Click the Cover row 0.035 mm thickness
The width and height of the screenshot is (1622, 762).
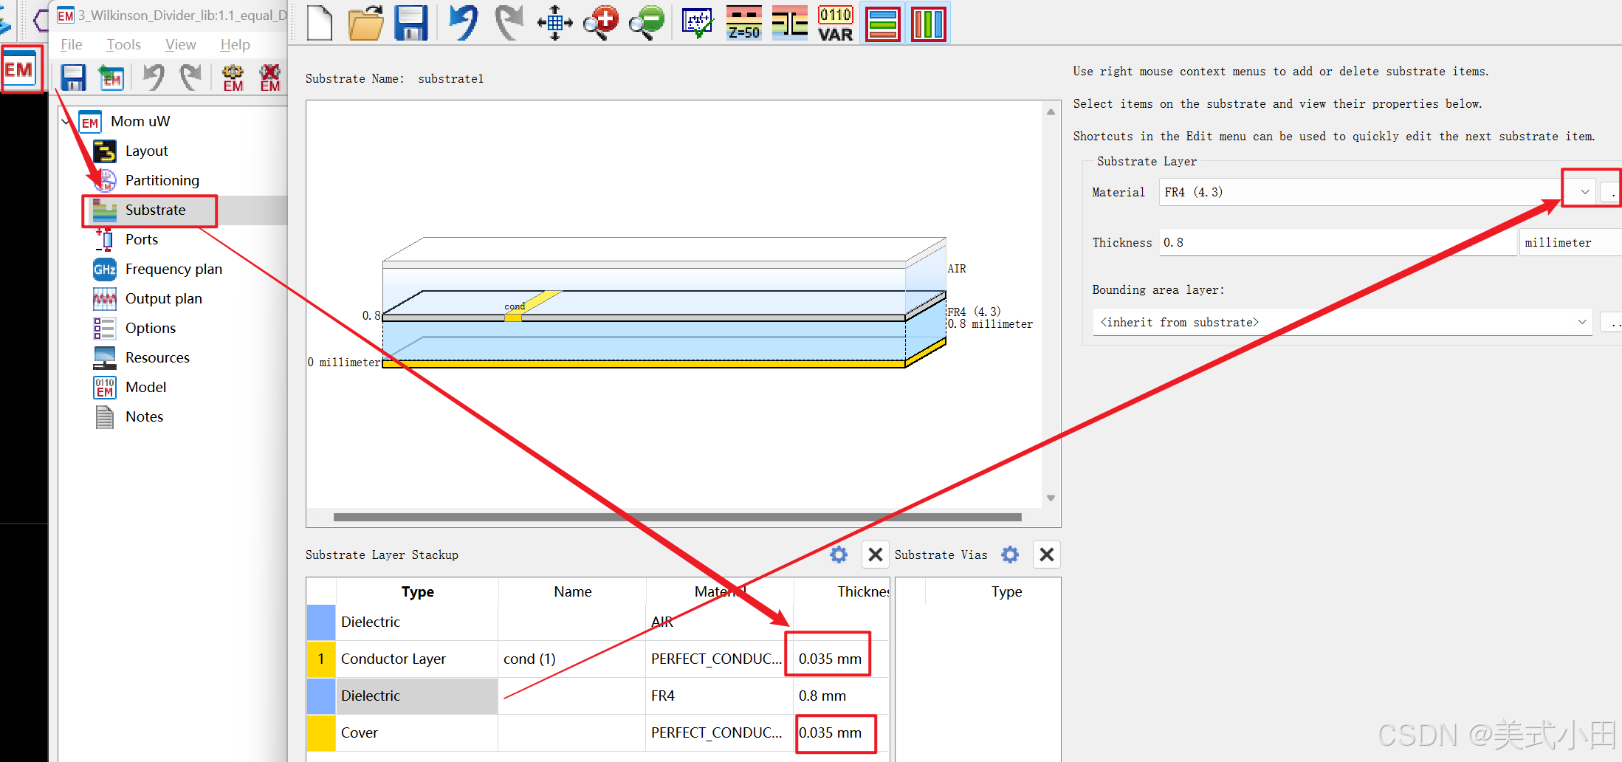point(842,732)
